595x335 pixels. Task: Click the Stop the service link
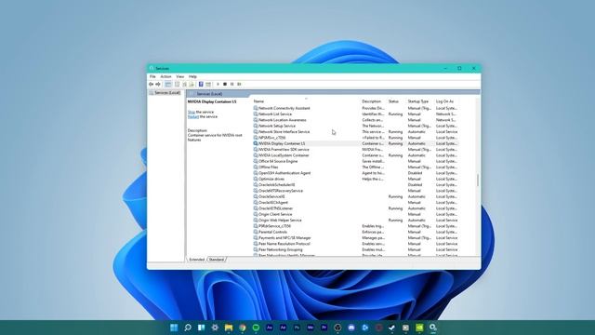click(192, 112)
